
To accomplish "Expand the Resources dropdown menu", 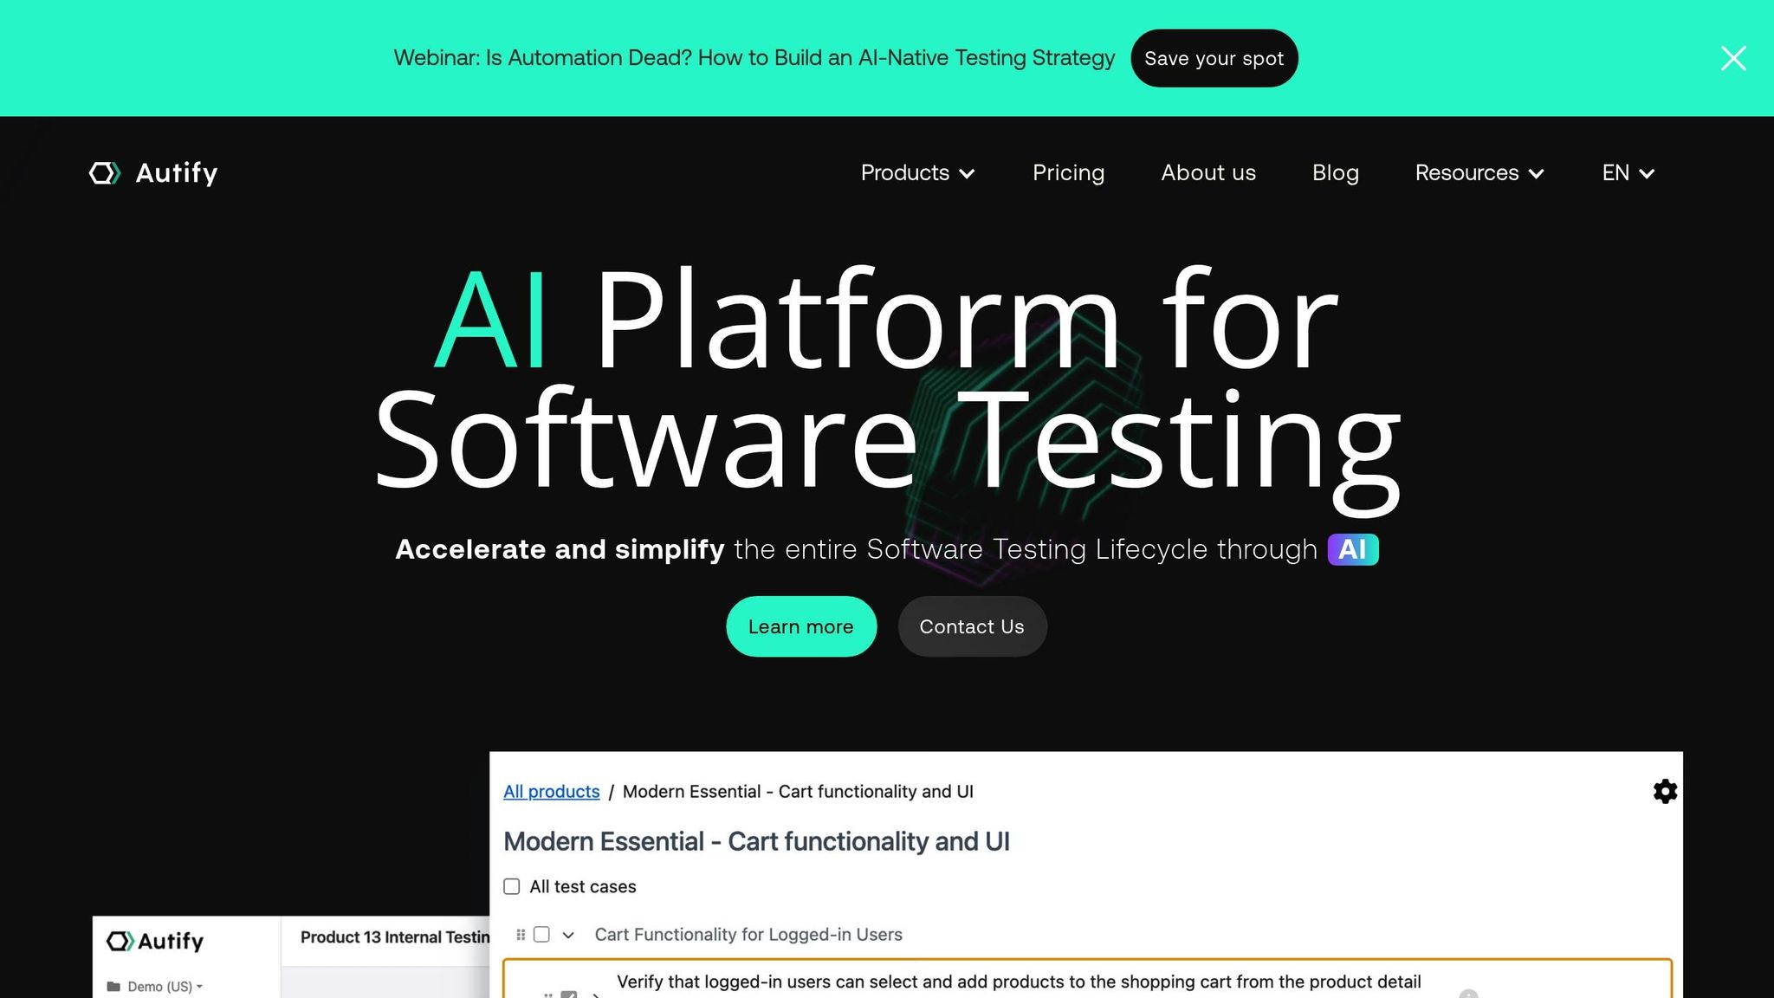I will (x=1479, y=172).
